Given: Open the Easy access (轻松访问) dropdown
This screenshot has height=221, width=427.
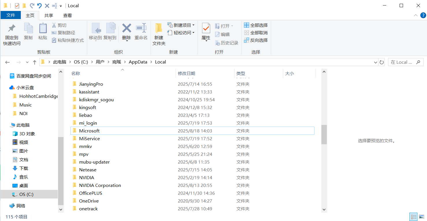Looking at the screenshot, I should tap(181, 33).
